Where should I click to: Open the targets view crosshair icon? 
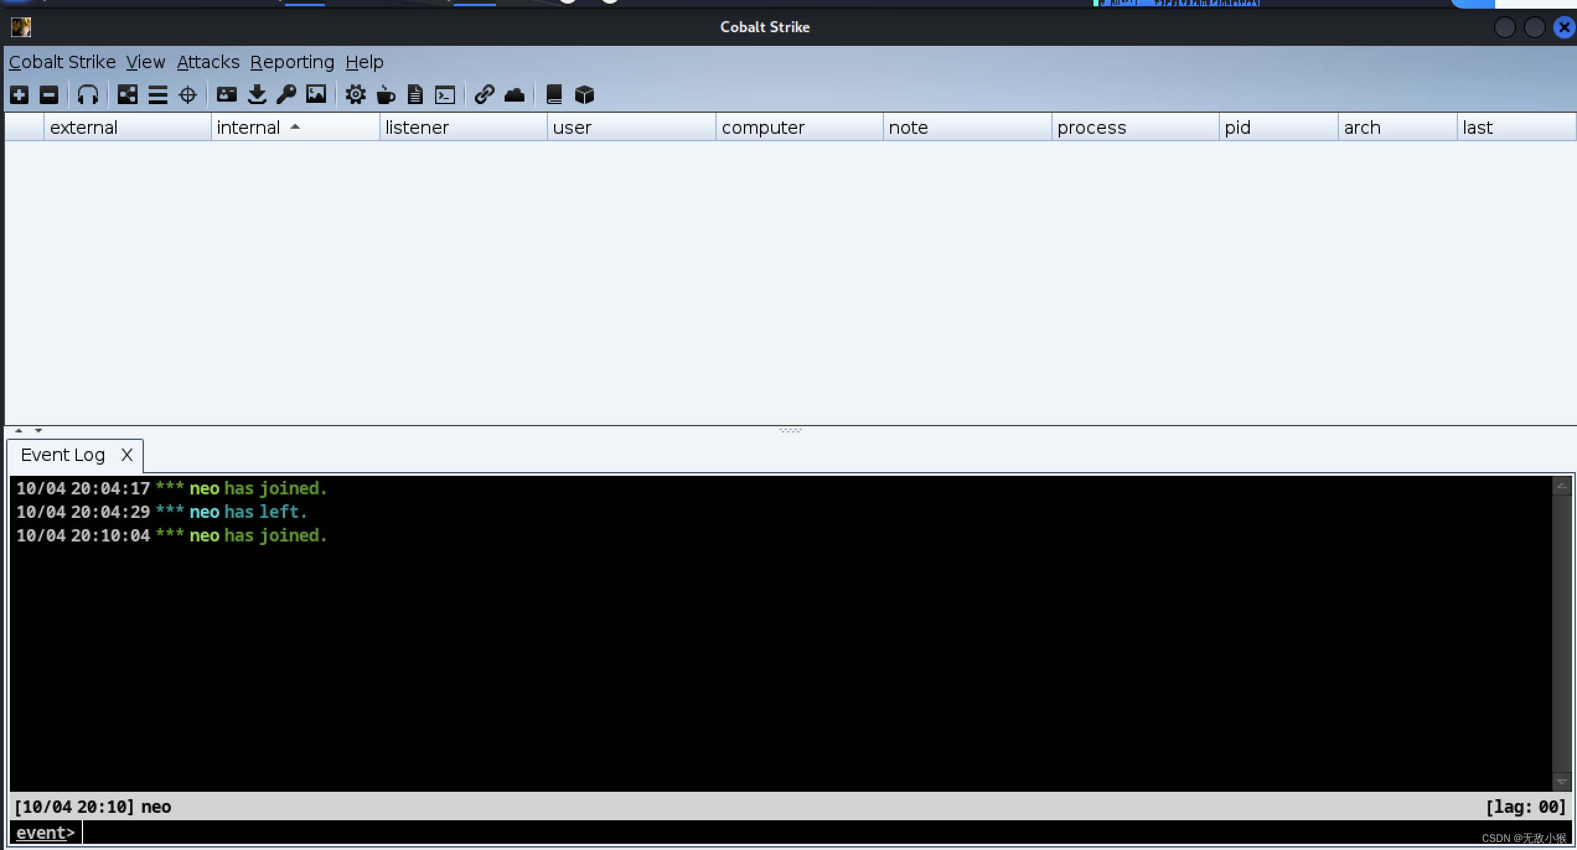point(188,94)
